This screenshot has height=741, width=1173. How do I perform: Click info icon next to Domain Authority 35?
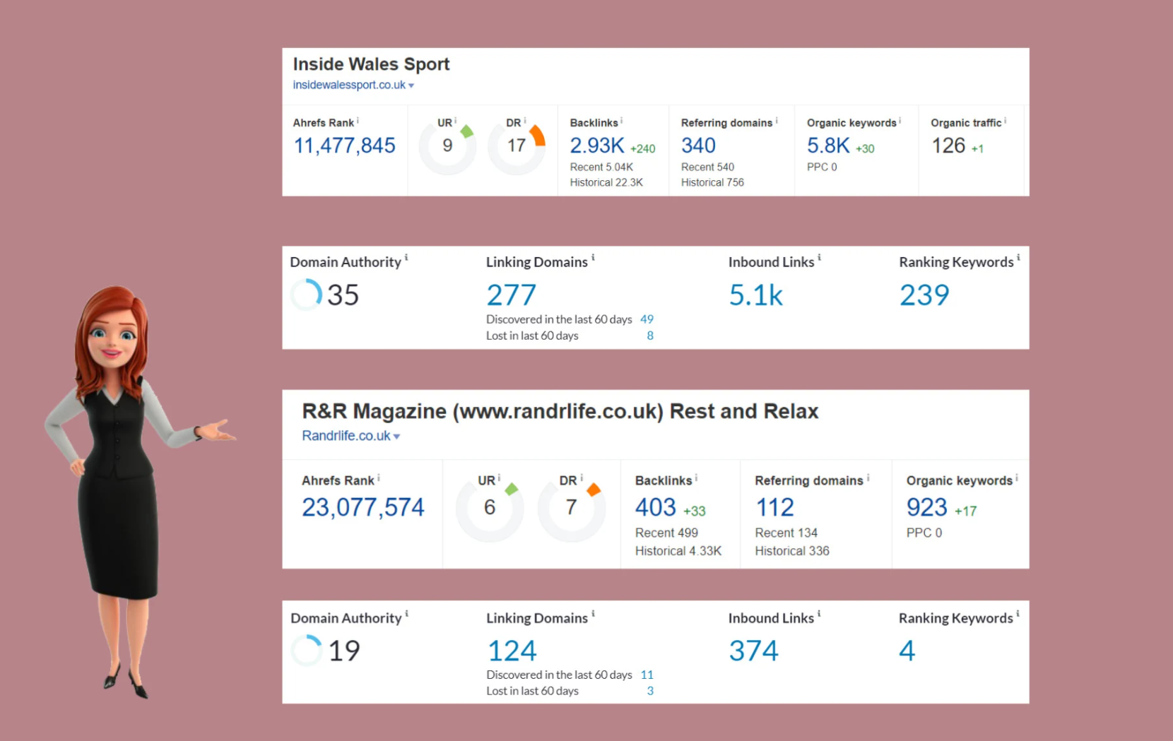406,259
